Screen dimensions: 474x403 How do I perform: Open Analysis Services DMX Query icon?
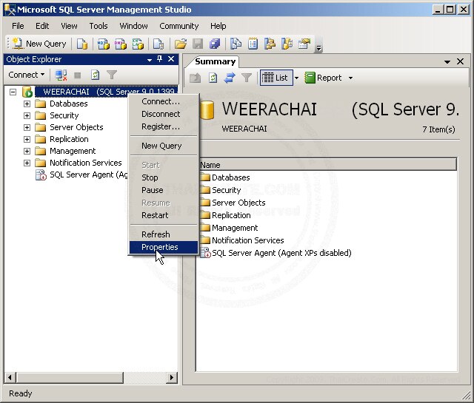pyautogui.click(x=120, y=44)
